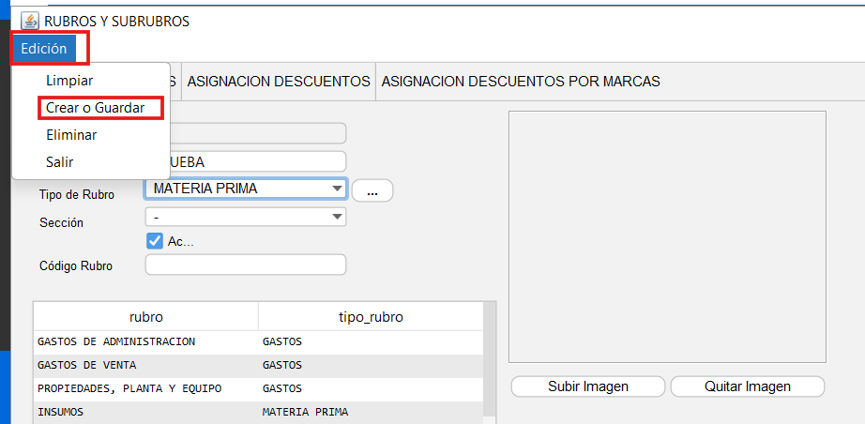Screen dimensions: 865x424
Task: Select Limpiar from the Edición menu
Action: 69,81
